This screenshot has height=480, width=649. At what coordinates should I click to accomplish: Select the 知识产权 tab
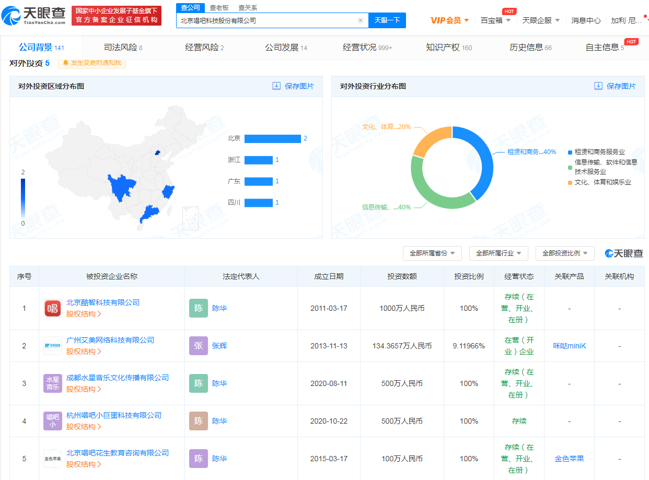(x=449, y=48)
